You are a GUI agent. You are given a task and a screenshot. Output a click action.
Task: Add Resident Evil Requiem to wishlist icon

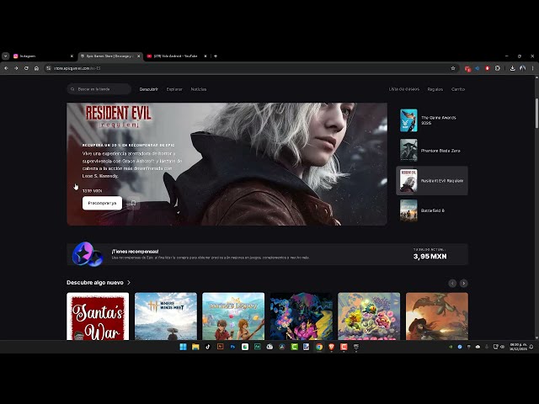133,203
